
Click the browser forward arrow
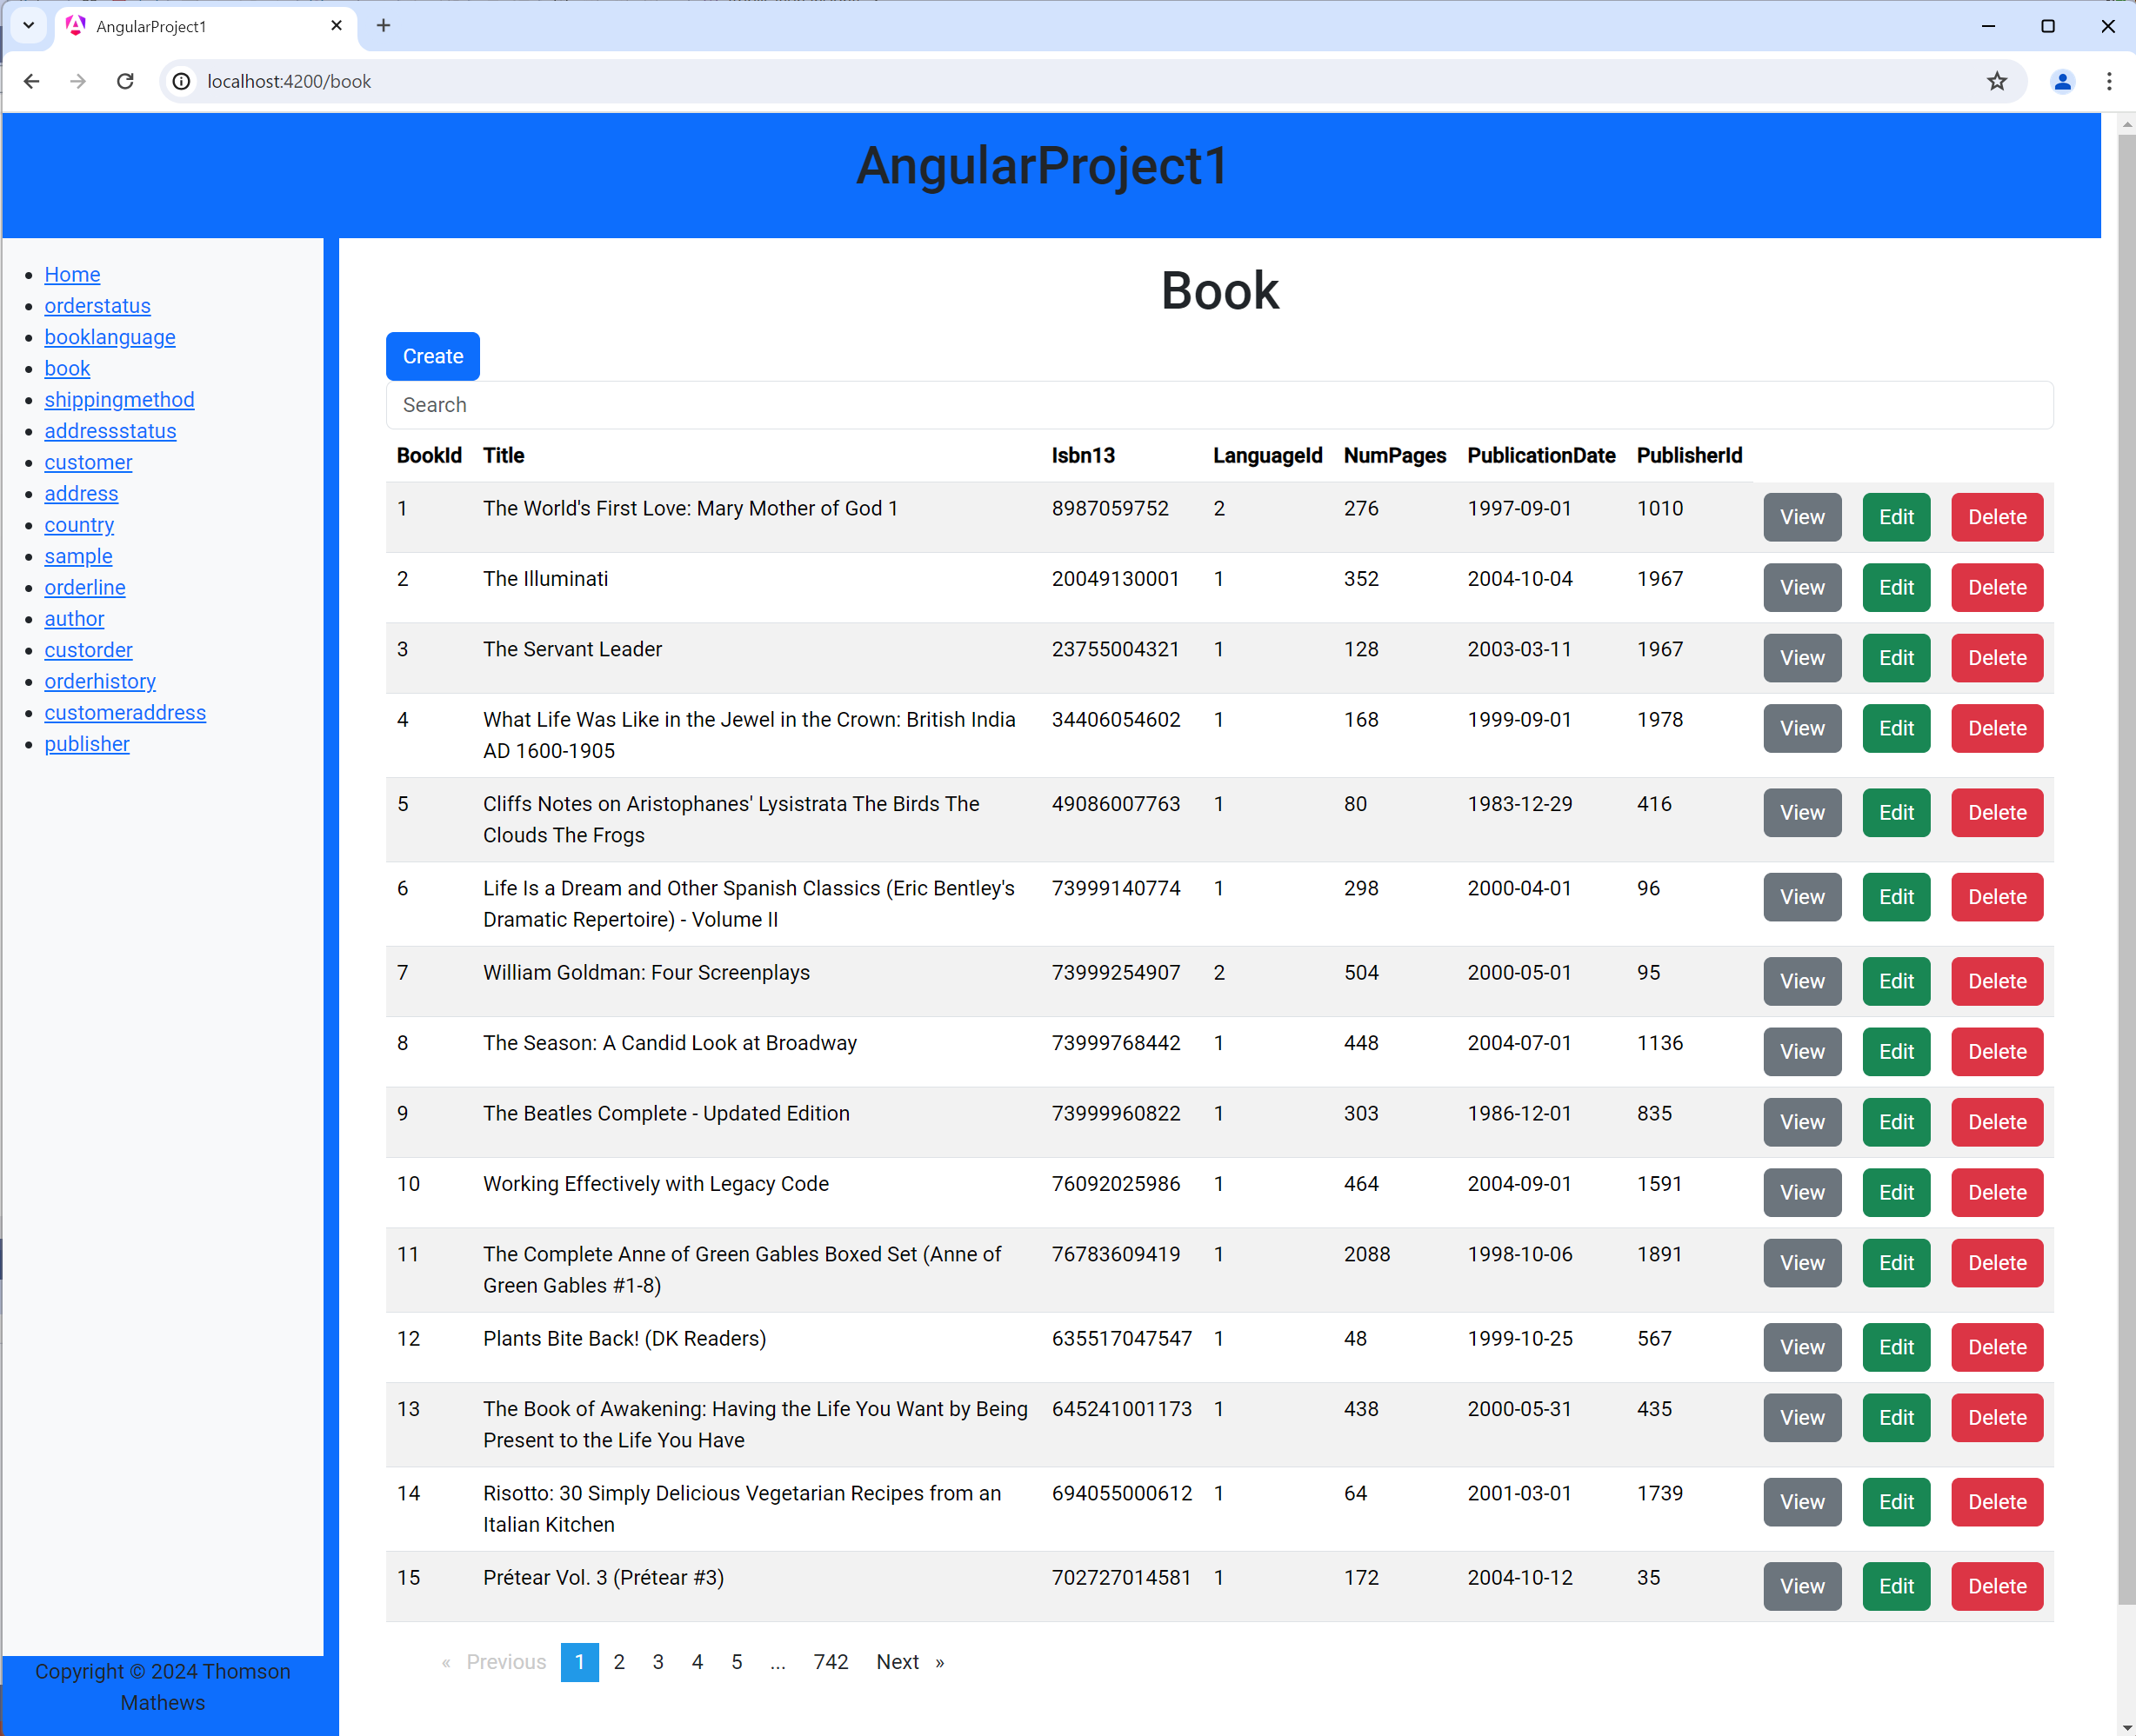(78, 81)
